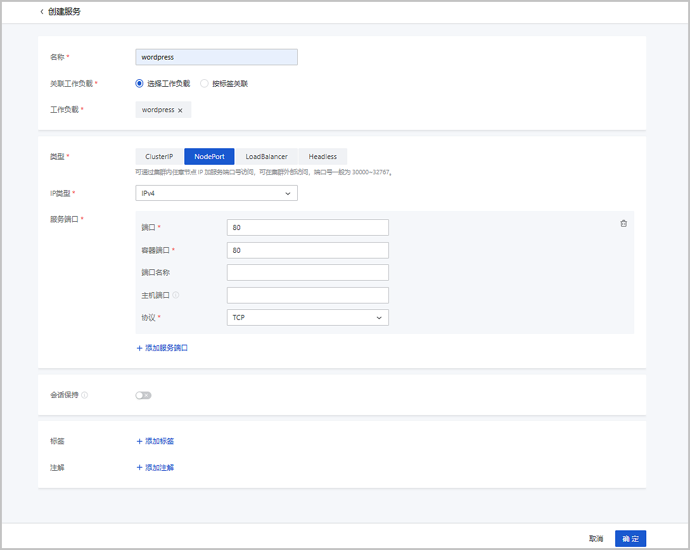
Task: Click the info icon beside 主机端口
Action: tap(176, 294)
